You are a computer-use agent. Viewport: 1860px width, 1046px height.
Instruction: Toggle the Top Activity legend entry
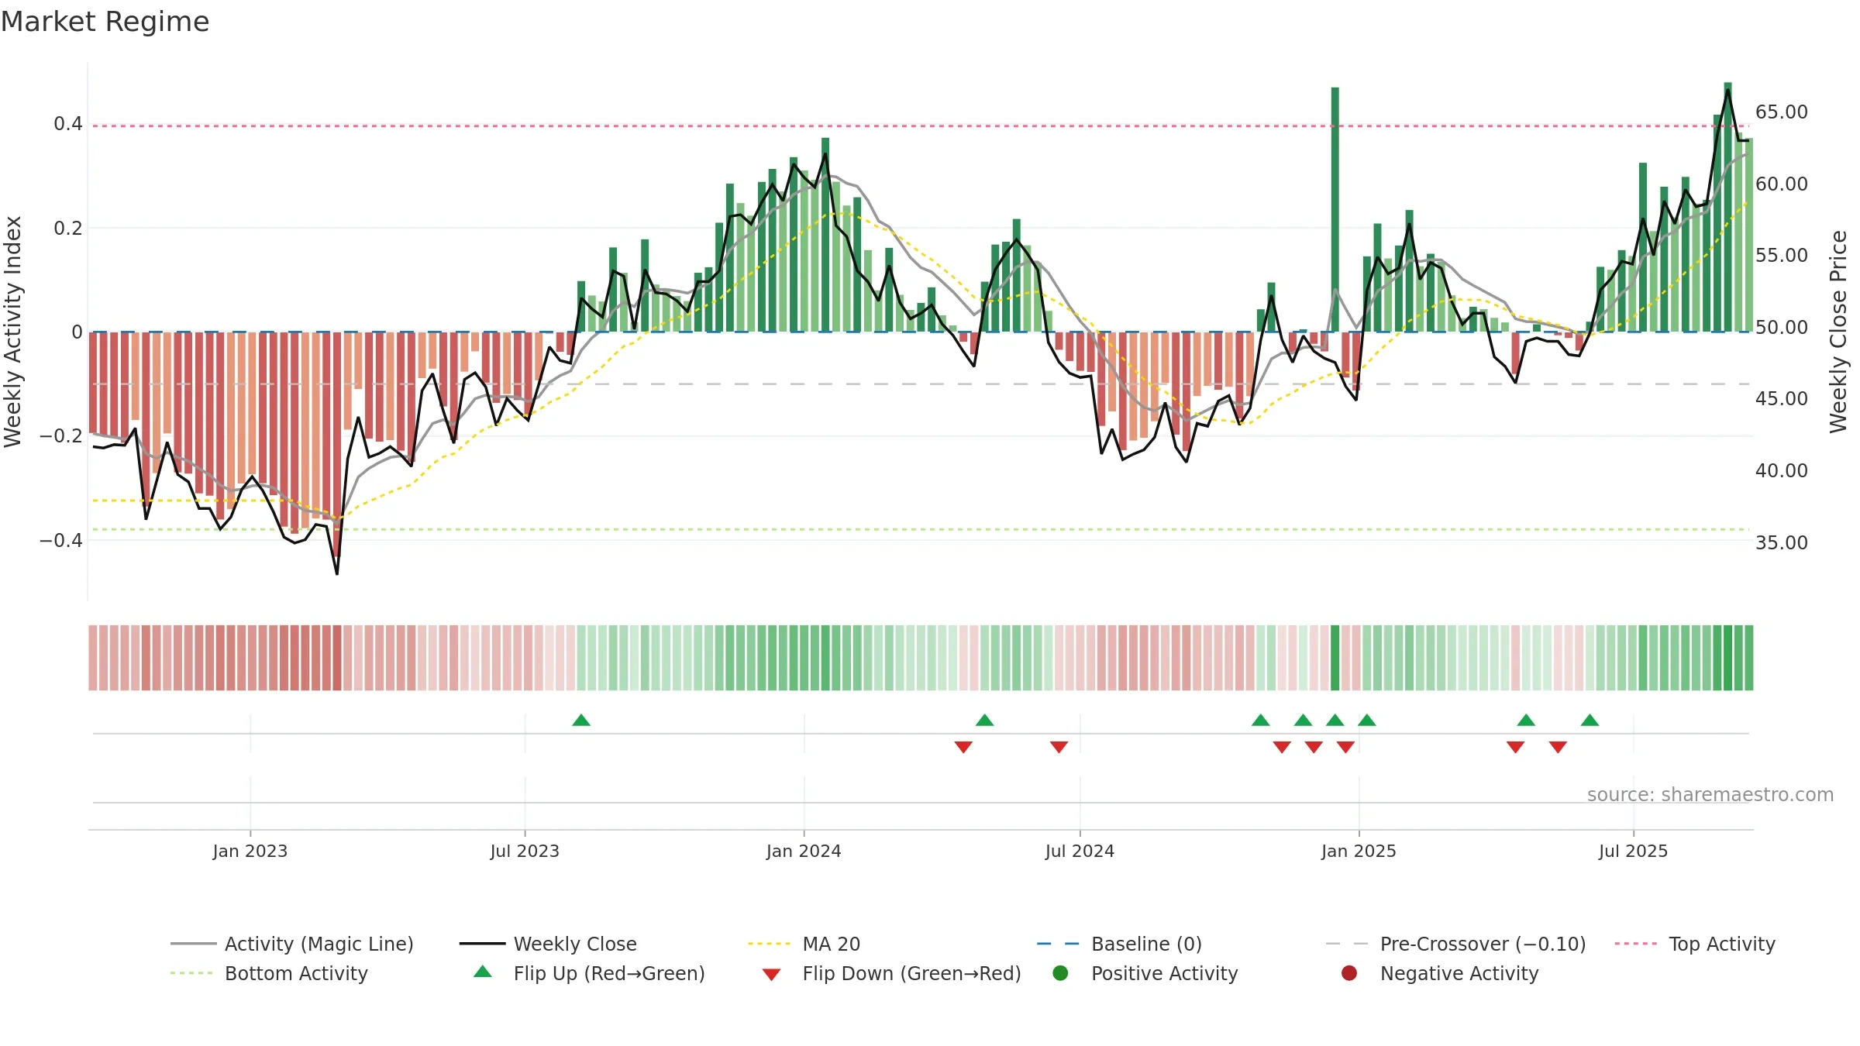pyautogui.click(x=1695, y=944)
